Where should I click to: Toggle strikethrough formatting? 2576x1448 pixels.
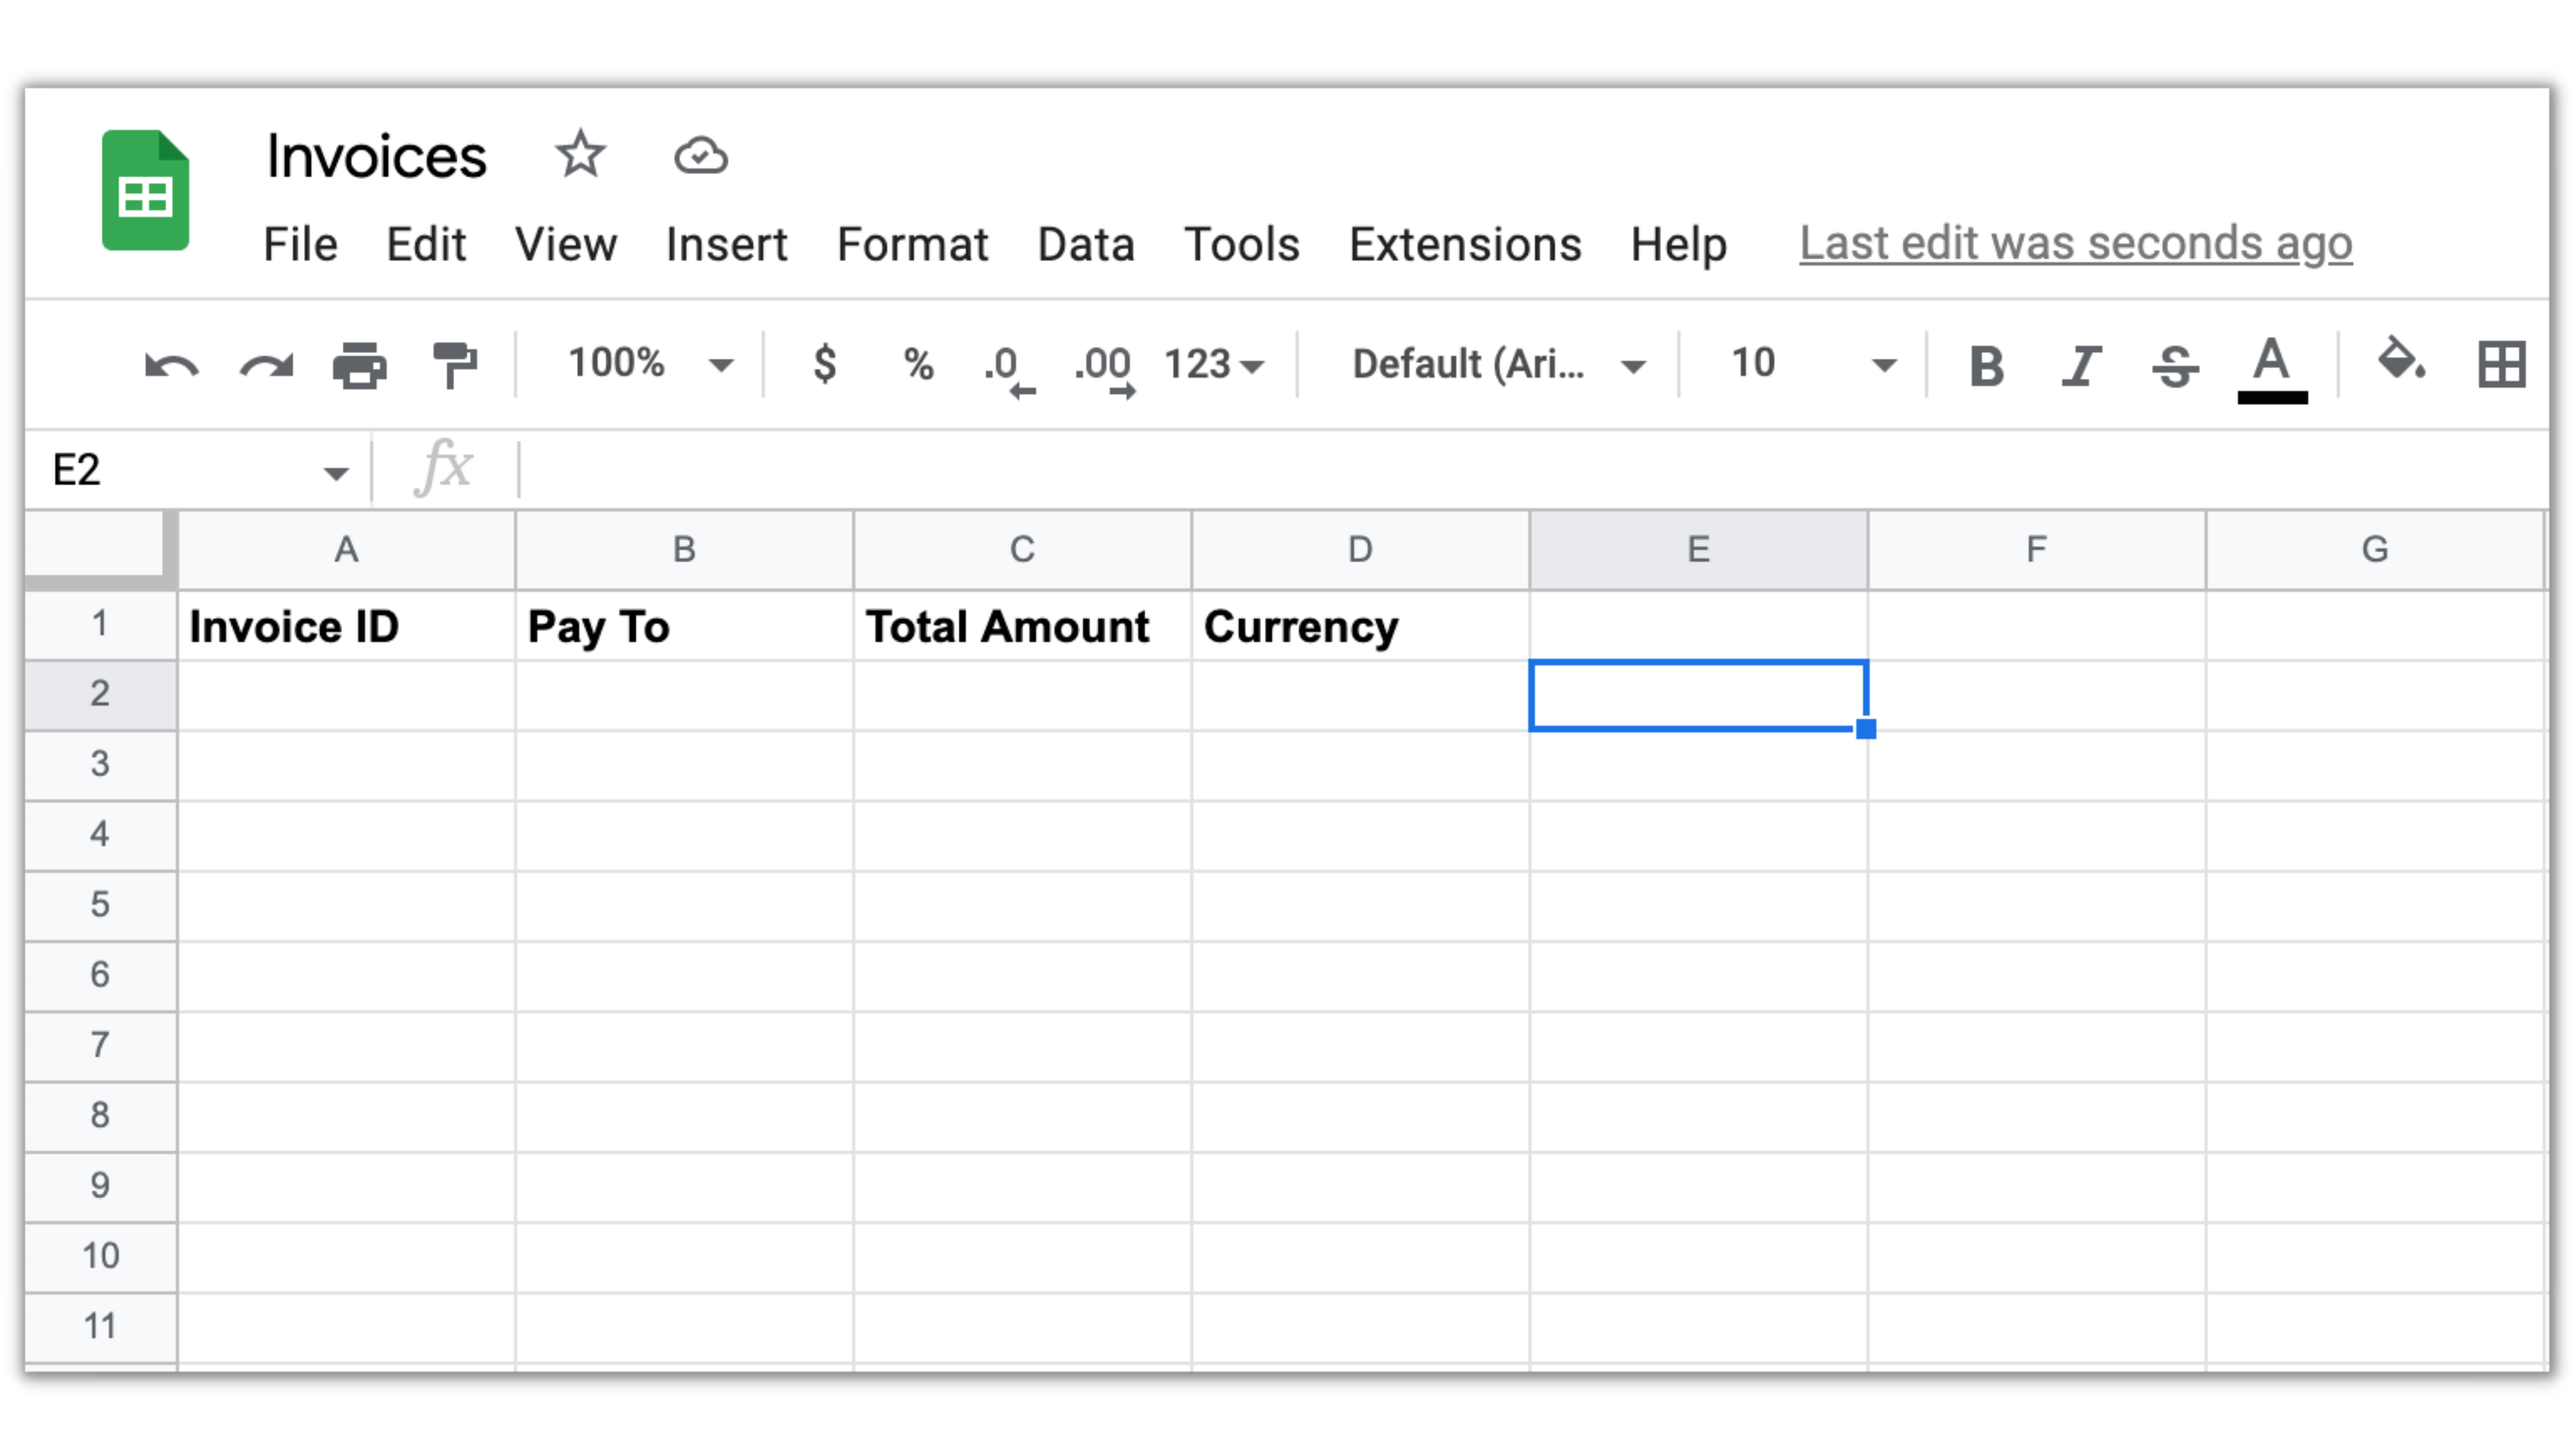coord(2175,366)
